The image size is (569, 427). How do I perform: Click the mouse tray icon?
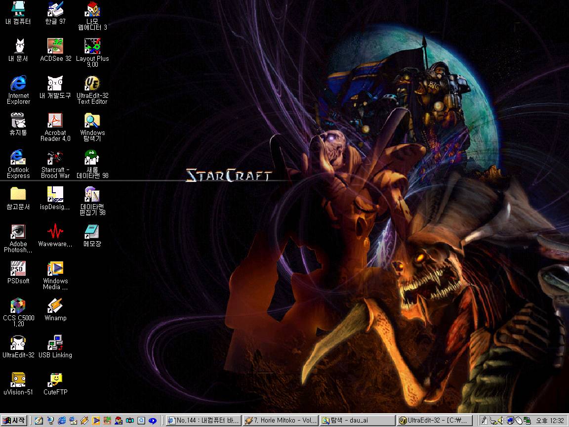coord(519,421)
